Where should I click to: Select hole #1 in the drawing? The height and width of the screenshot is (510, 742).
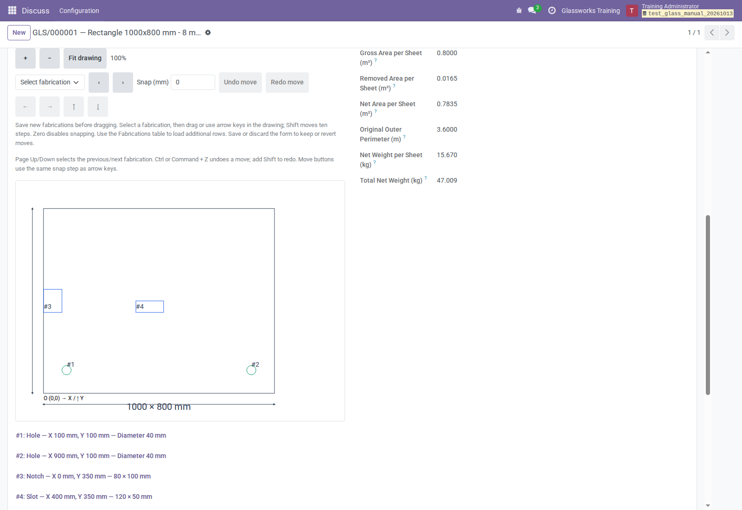(66, 370)
